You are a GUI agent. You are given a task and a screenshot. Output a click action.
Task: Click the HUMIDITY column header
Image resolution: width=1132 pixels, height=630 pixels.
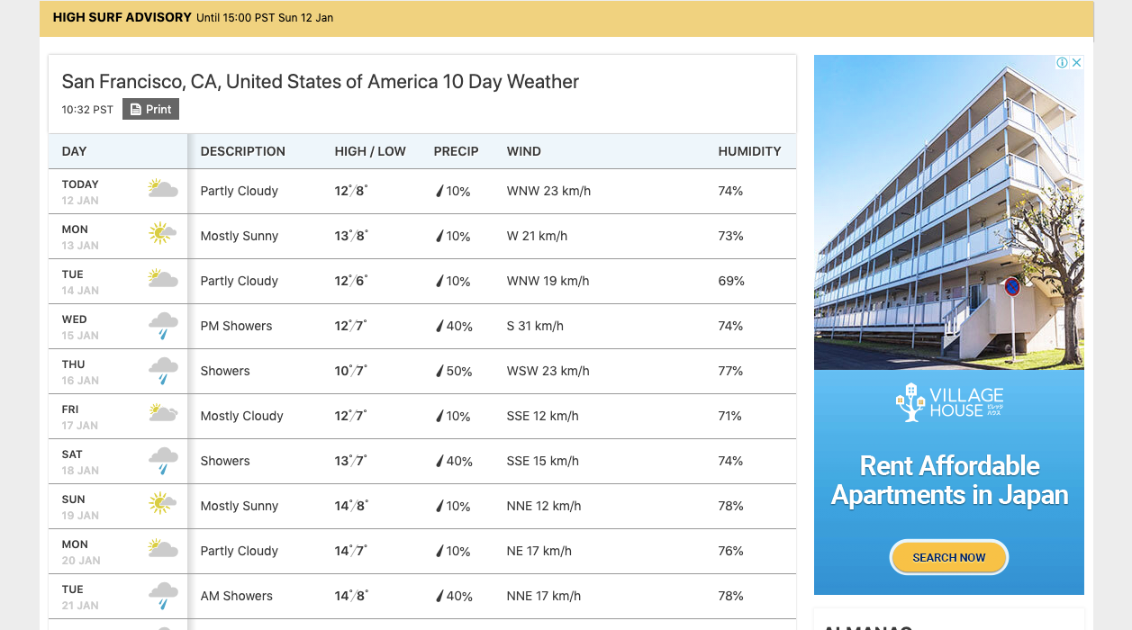(750, 151)
